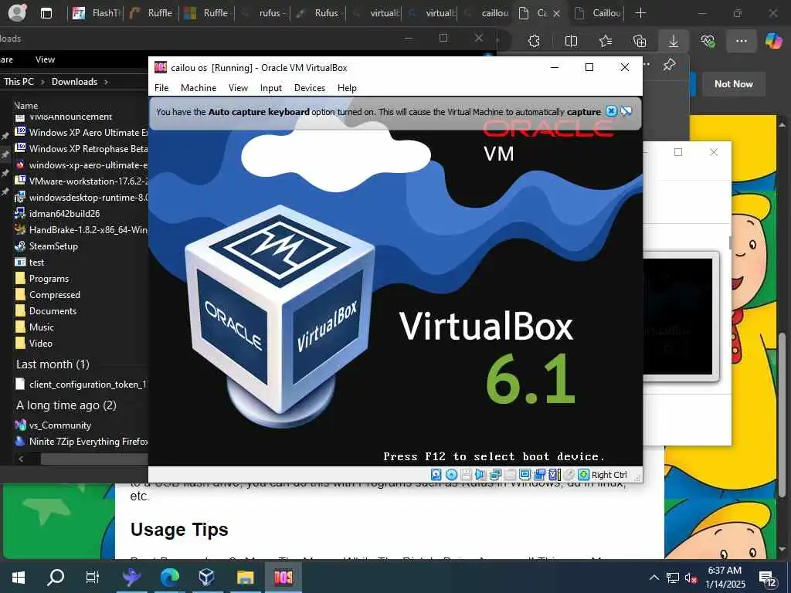Click the optical drive indicator in VirtualBox status bar
This screenshot has height=593, width=791.
point(451,475)
